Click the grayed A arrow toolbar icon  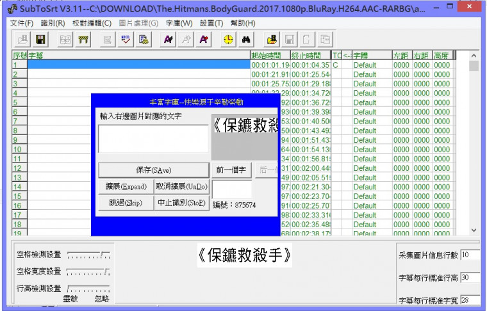tap(186, 40)
